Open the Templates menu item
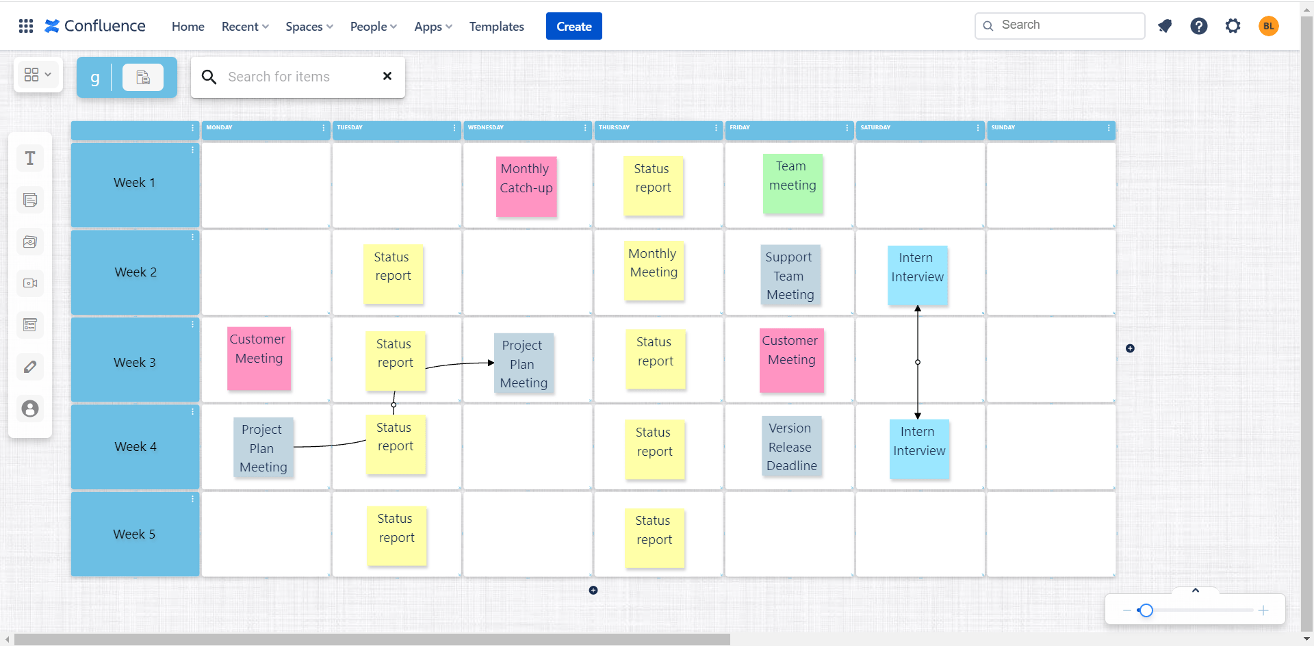This screenshot has height=646, width=1314. pos(497,27)
